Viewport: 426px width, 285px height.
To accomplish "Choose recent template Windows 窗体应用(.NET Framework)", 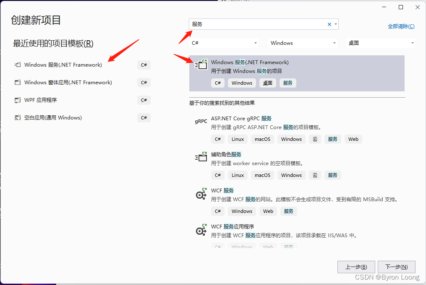I will click(68, 82).
